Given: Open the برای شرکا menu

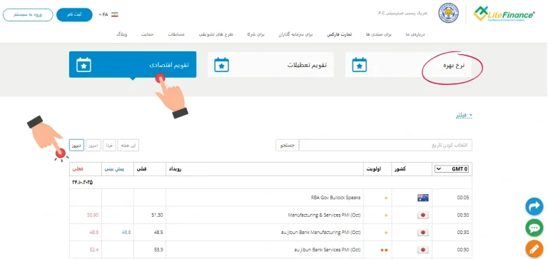Looking at the screenshot, I should pyautogui.click(x=256, y=34).
